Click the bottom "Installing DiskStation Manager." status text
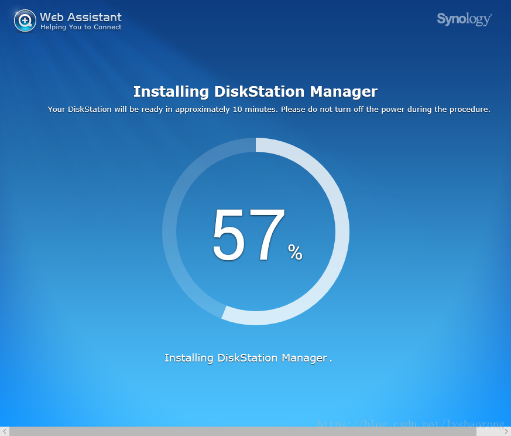Image resolution: width=511 pixels, height=436 pixels. tap(248, 358)
